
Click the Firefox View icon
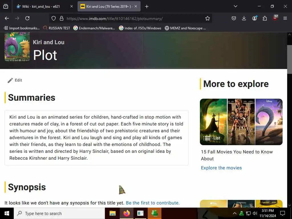point(6,6)
